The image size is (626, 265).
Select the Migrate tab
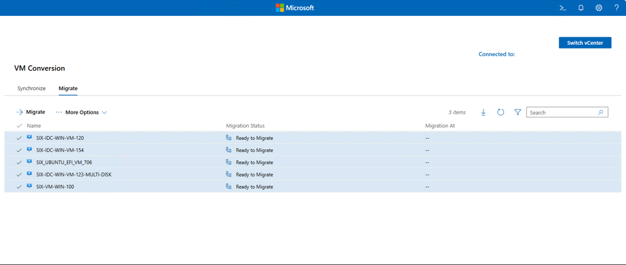click(68, 88)
